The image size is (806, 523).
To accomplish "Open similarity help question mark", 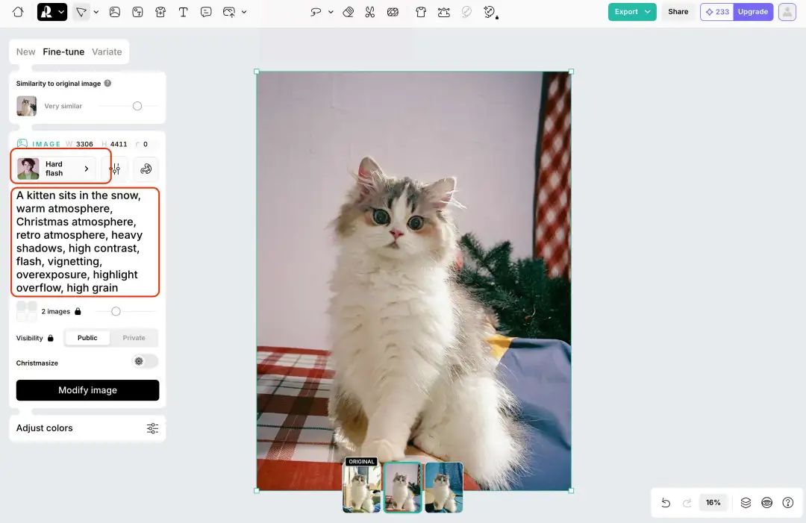I will pyautogui.click(x=107, y=84).
